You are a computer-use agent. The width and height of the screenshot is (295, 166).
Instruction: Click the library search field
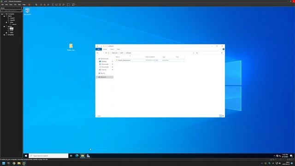tap(12, 11)
